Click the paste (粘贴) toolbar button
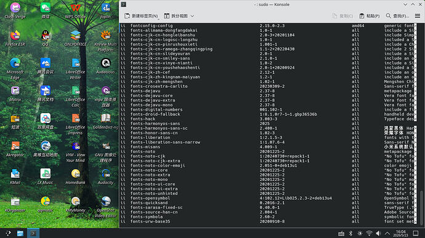Screen dimensions: 425x238 pyautogui.click(x=369, y=16)
